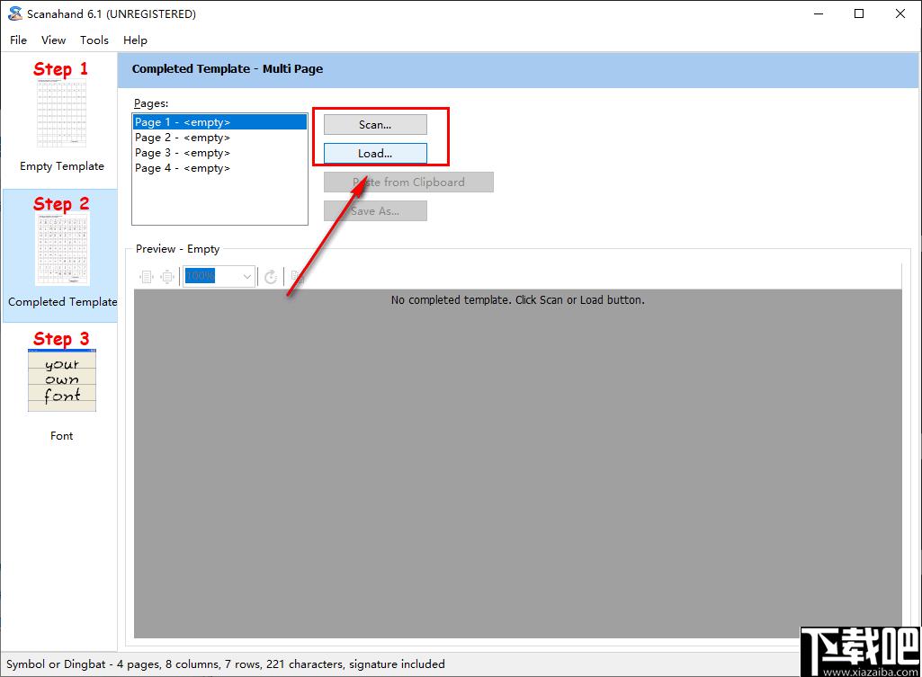Viewport: 922px width, 677px height.
Task: Open the 100% zoom dropdown arrow
Action: 247,276
